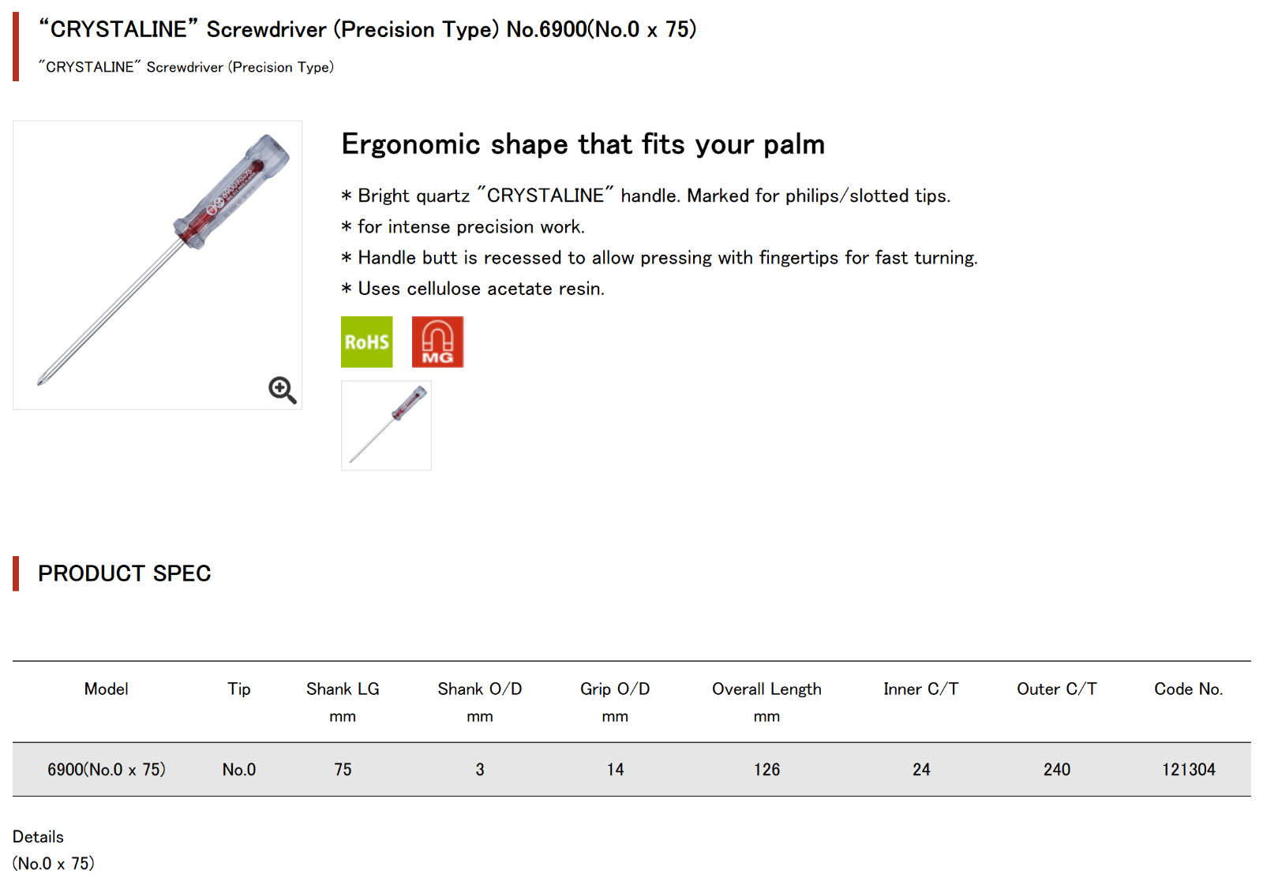Click the "CRYSTALINE" Screwdriver (Precision Type) subtitle
The image size is (1263, 885).
tap(186, 67)
